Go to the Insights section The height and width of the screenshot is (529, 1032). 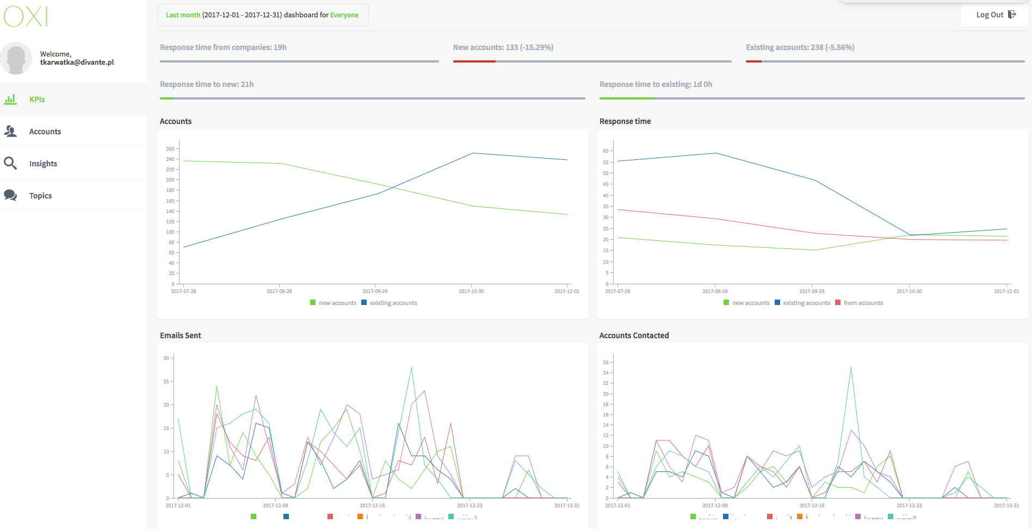[73, 163]
